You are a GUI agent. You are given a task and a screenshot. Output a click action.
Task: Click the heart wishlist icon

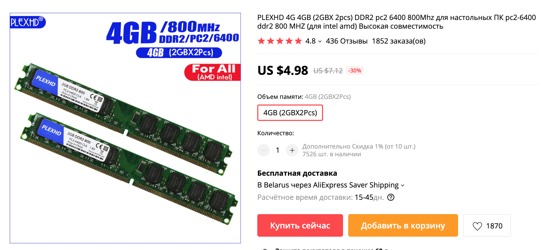click(477, 226)
